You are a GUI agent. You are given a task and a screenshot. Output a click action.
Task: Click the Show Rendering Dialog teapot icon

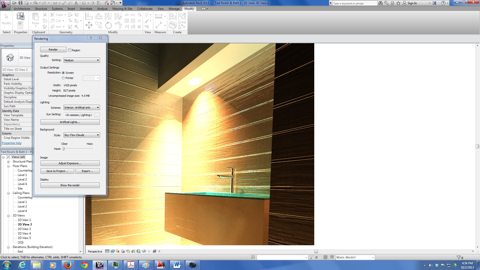(x=128, y=251)
